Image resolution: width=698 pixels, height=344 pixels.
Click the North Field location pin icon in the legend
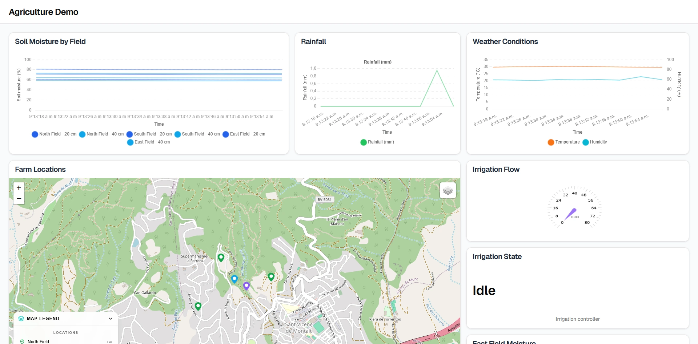22,341
